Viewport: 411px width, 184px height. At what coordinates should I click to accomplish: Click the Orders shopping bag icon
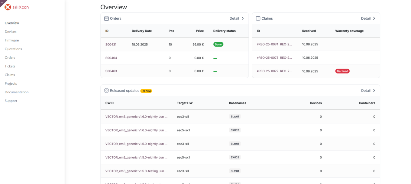(106, 18)
